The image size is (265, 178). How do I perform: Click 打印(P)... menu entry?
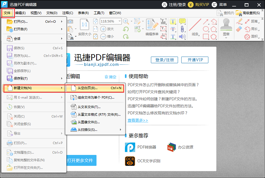pos(34,143)
